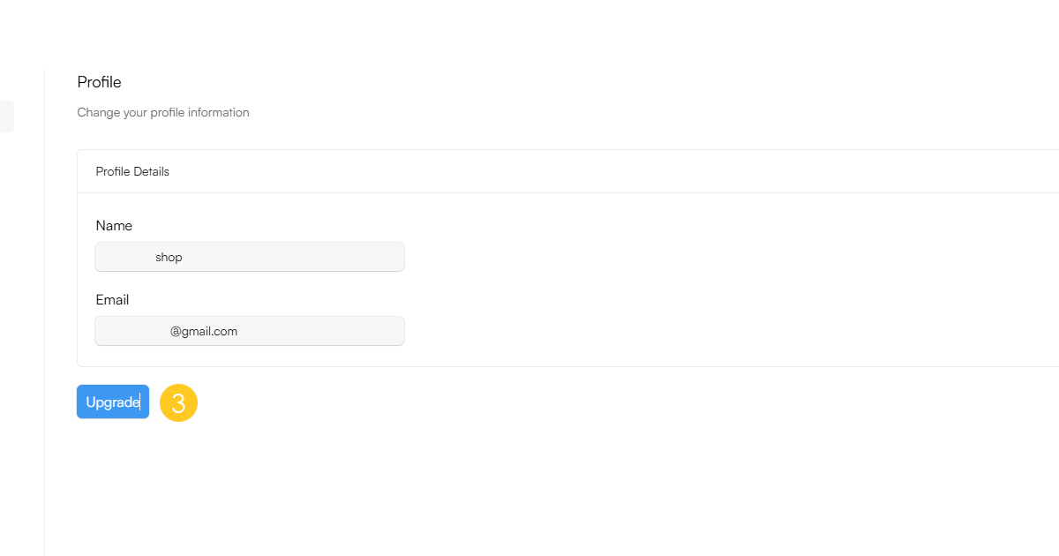Click the Name field label

114,226
